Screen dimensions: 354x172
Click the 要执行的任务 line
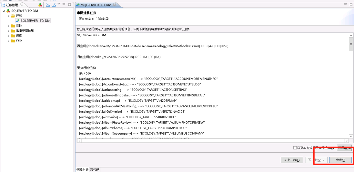click(x=87, y=68)
